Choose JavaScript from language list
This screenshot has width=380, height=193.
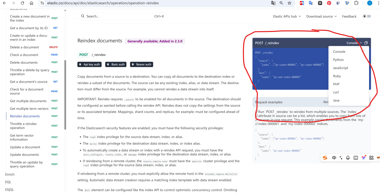click(x=348, y=68)
